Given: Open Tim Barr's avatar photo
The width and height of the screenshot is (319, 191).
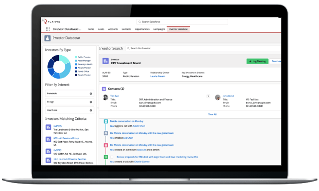Looking at the screenshot, I should pos(105,97).
